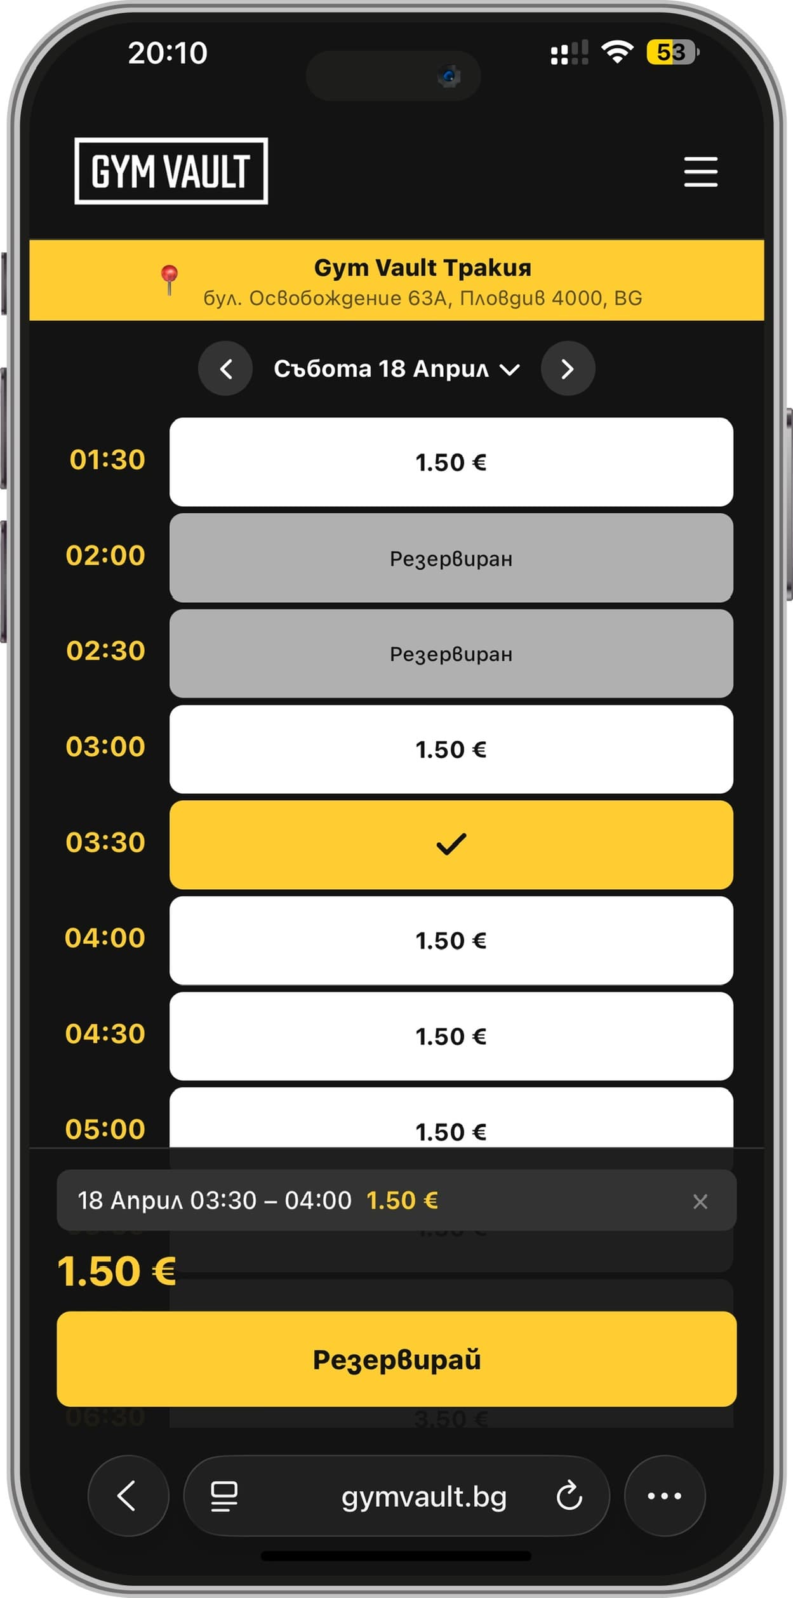The image size is (793, 1598).
Task: Click the GYM VAULT logo
Action: point(171,171)
